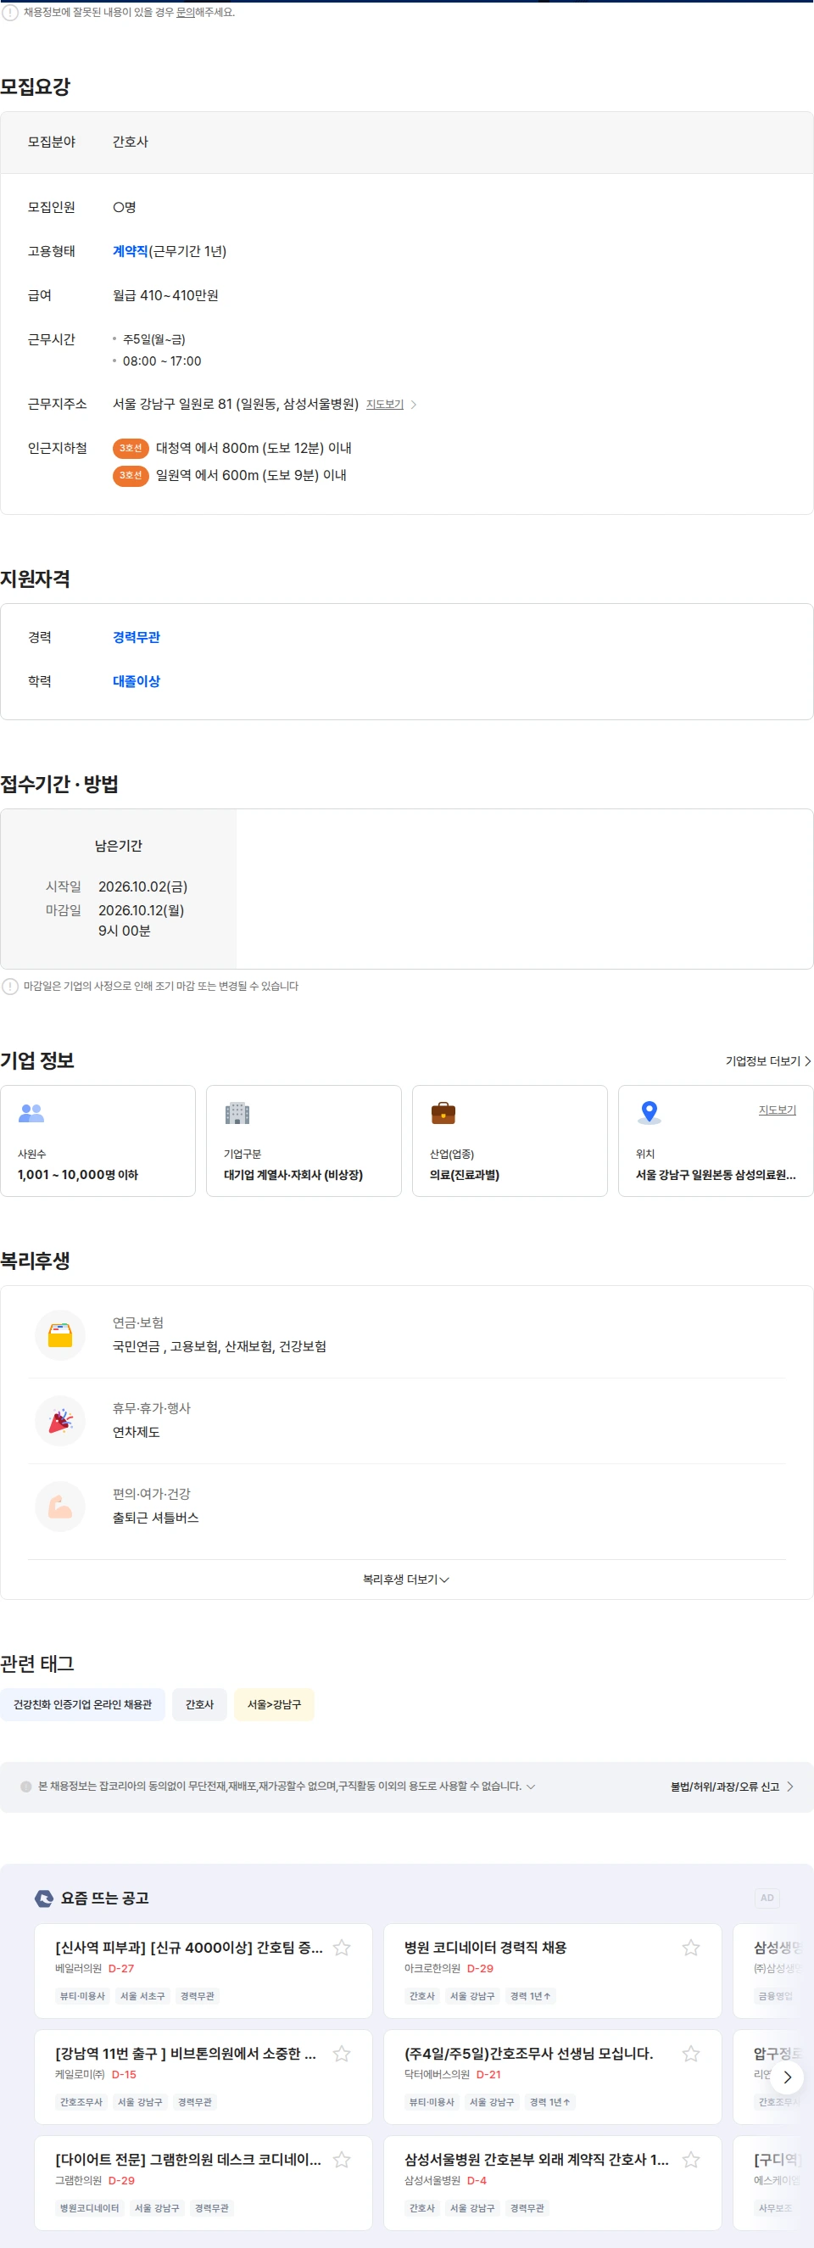Click the 위치 map pin icon
Screen dimensions: 814x2248
[x=650, y=1113]
